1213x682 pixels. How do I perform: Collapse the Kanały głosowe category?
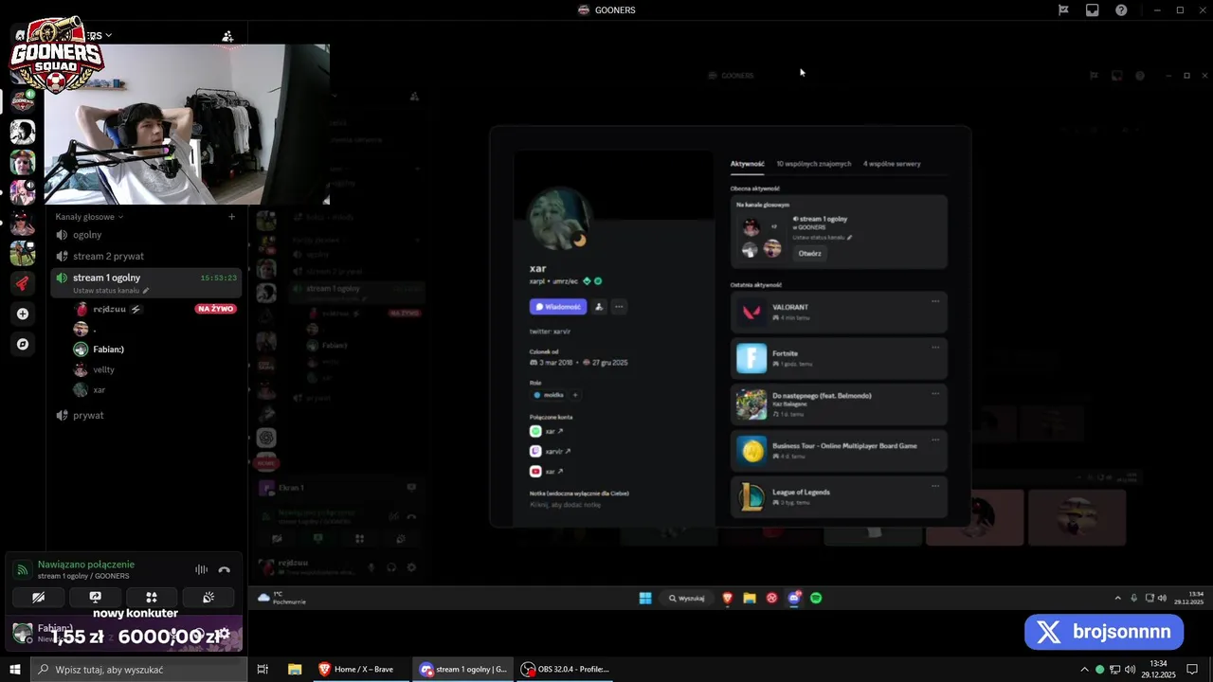click(89, 216)
